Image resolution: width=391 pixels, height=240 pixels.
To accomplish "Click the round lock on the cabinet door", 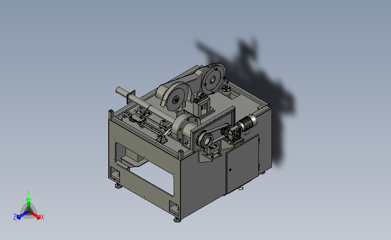I will pyautogui.click(x=230, y=170).
